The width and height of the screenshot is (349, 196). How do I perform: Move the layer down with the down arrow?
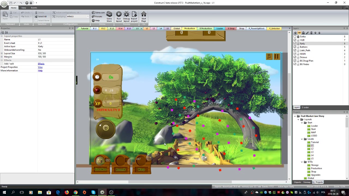pos(319,33)
